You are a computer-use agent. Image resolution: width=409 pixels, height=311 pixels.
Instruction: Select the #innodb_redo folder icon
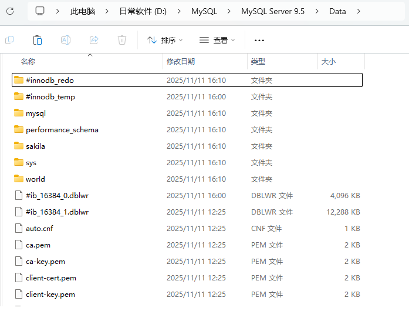pyautogui.click(x=19, y=80)
